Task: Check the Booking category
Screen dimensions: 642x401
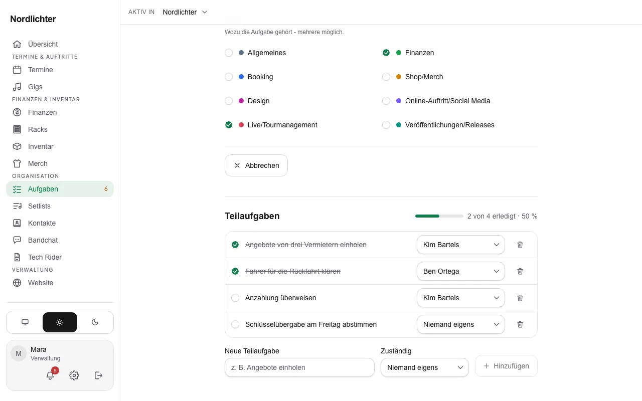Action: point(229,77)
